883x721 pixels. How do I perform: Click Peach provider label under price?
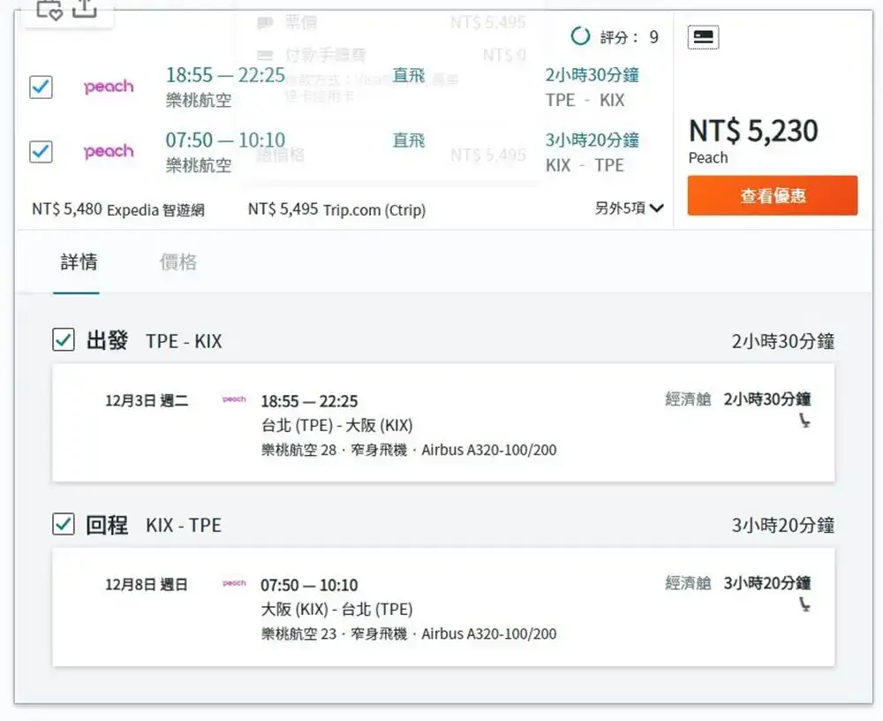(x=708, y=158)
